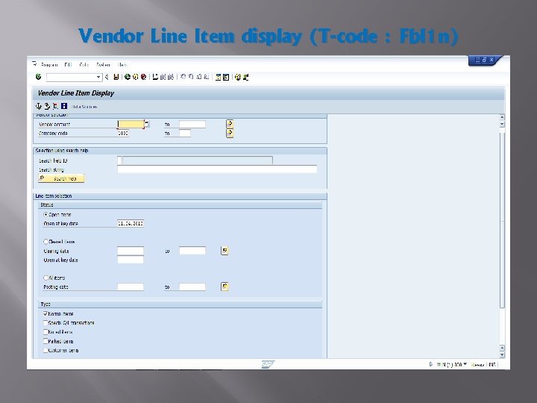Click the Open at key date field under Open items

tap(131, 223)
